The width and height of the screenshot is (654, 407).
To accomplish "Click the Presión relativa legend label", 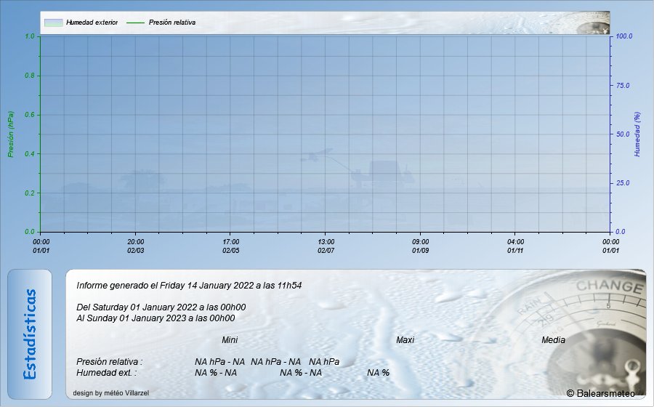I will tap(172, 23).
